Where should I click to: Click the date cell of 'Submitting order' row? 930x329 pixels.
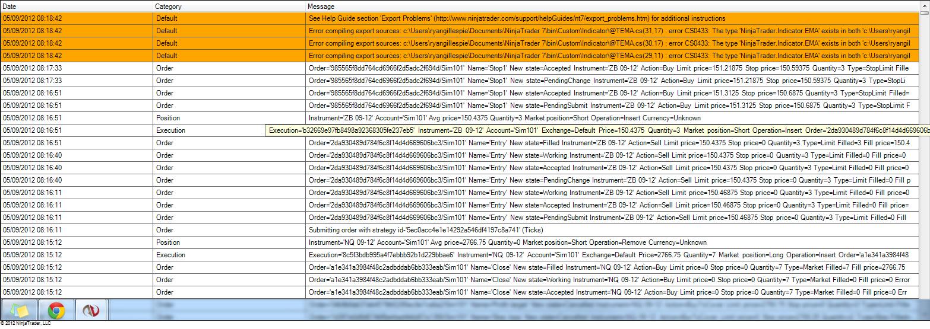(77, 230)
